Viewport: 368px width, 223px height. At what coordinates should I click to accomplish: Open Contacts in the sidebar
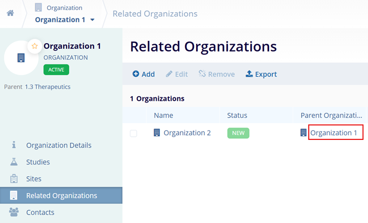40,212
